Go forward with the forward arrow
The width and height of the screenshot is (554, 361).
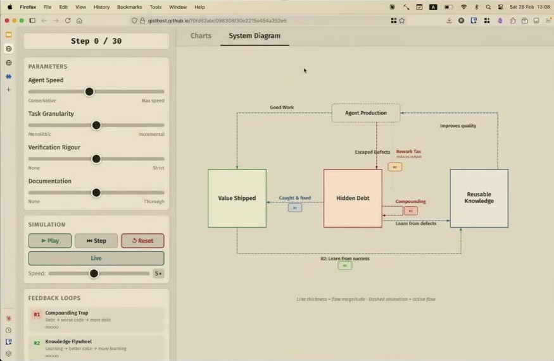click(x=56, y=20)
